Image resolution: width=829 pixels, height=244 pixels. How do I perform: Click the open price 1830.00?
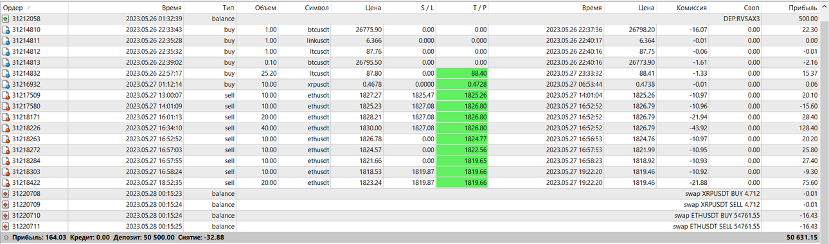(x=371, y=128)
